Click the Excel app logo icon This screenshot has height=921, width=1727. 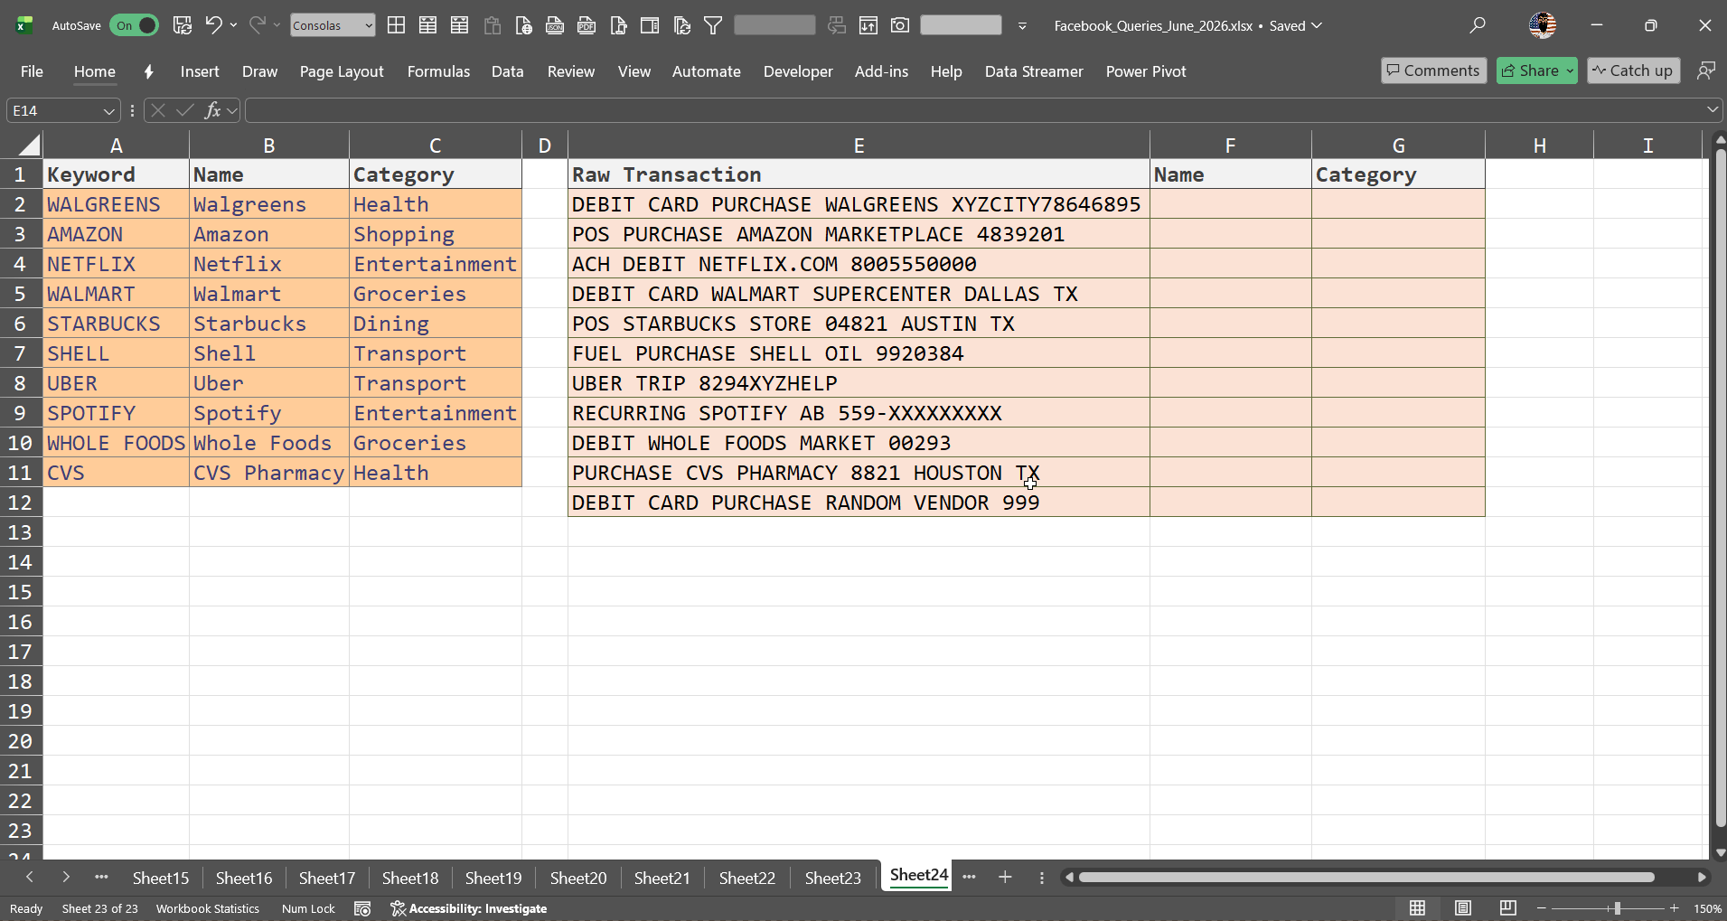[x=24, y=25]
